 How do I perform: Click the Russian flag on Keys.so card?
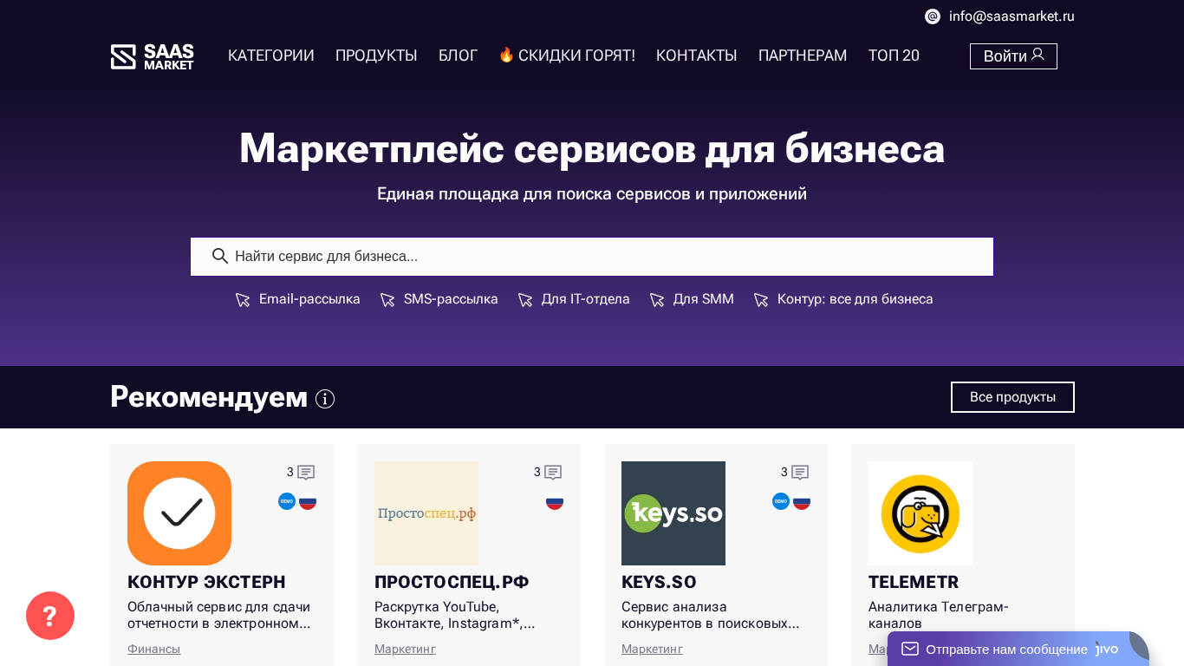click(x=802, y=501)
